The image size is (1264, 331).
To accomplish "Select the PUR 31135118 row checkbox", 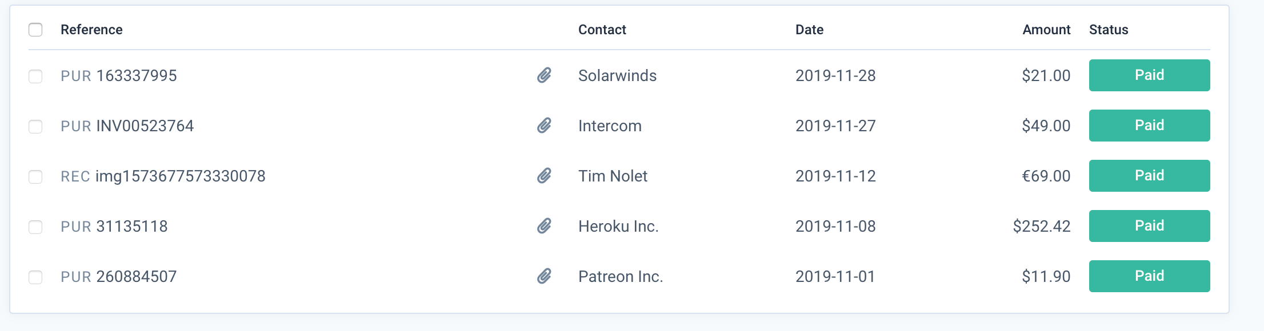I will click(x=35, y=227).
